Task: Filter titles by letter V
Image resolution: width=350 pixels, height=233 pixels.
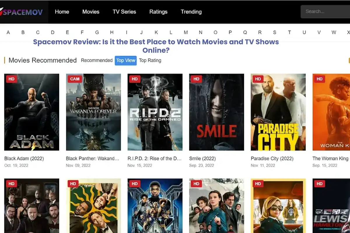Action: 319,32
